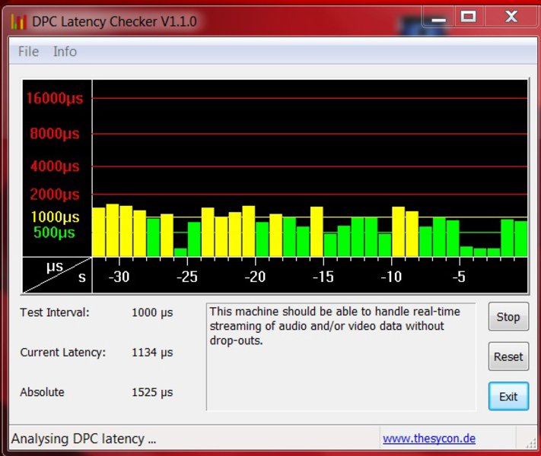Image resolution: width=541 pixels, height=456 pixels.
Task: Open the File menu
Action: pyautogui.click(x=28, y=52)
